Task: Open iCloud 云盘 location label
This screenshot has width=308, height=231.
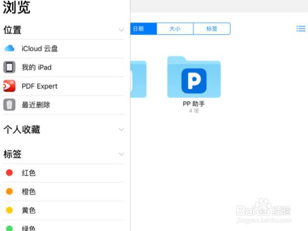Action: pyautogui.click(x=39, y=49)
